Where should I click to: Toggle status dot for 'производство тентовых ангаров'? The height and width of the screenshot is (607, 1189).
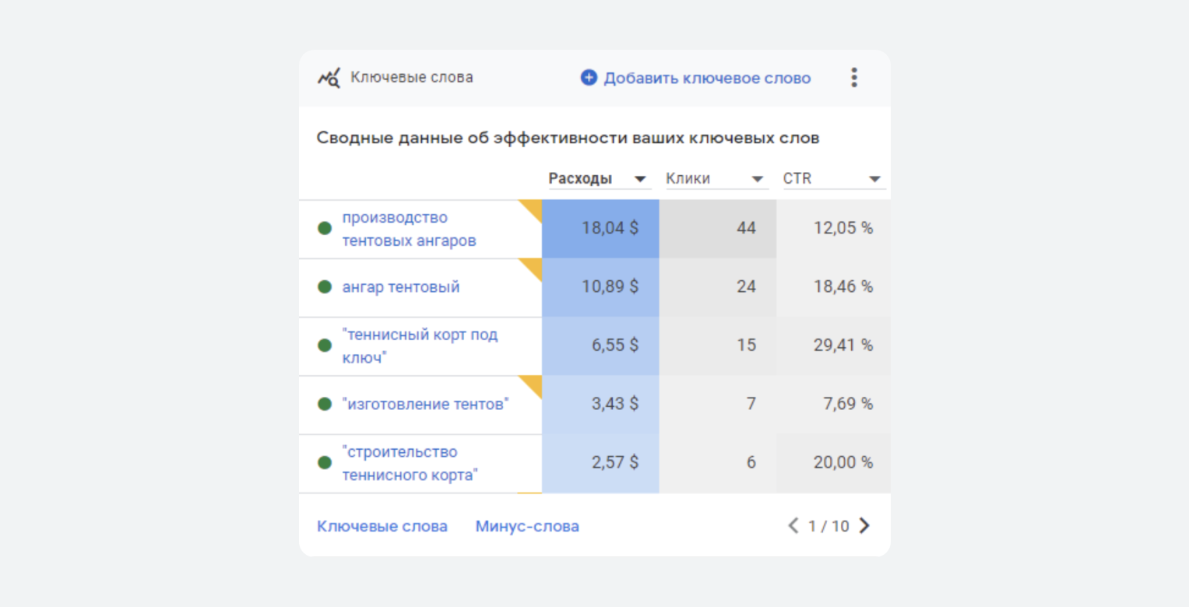pos(325,229)
